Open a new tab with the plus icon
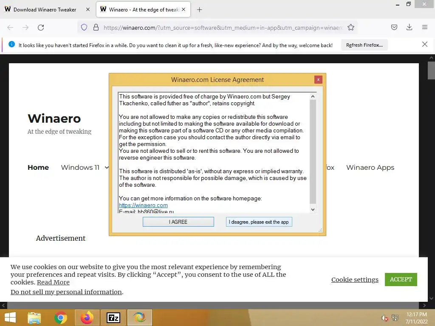 (200, 10)
